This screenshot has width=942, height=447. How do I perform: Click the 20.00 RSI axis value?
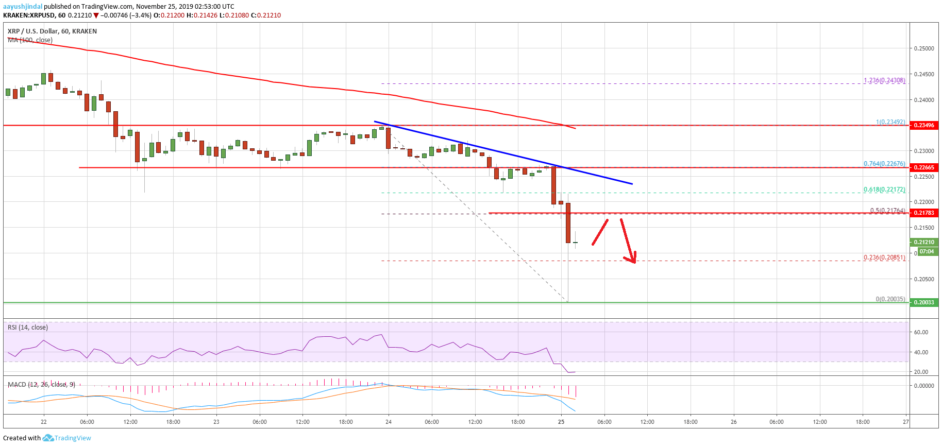921,372
